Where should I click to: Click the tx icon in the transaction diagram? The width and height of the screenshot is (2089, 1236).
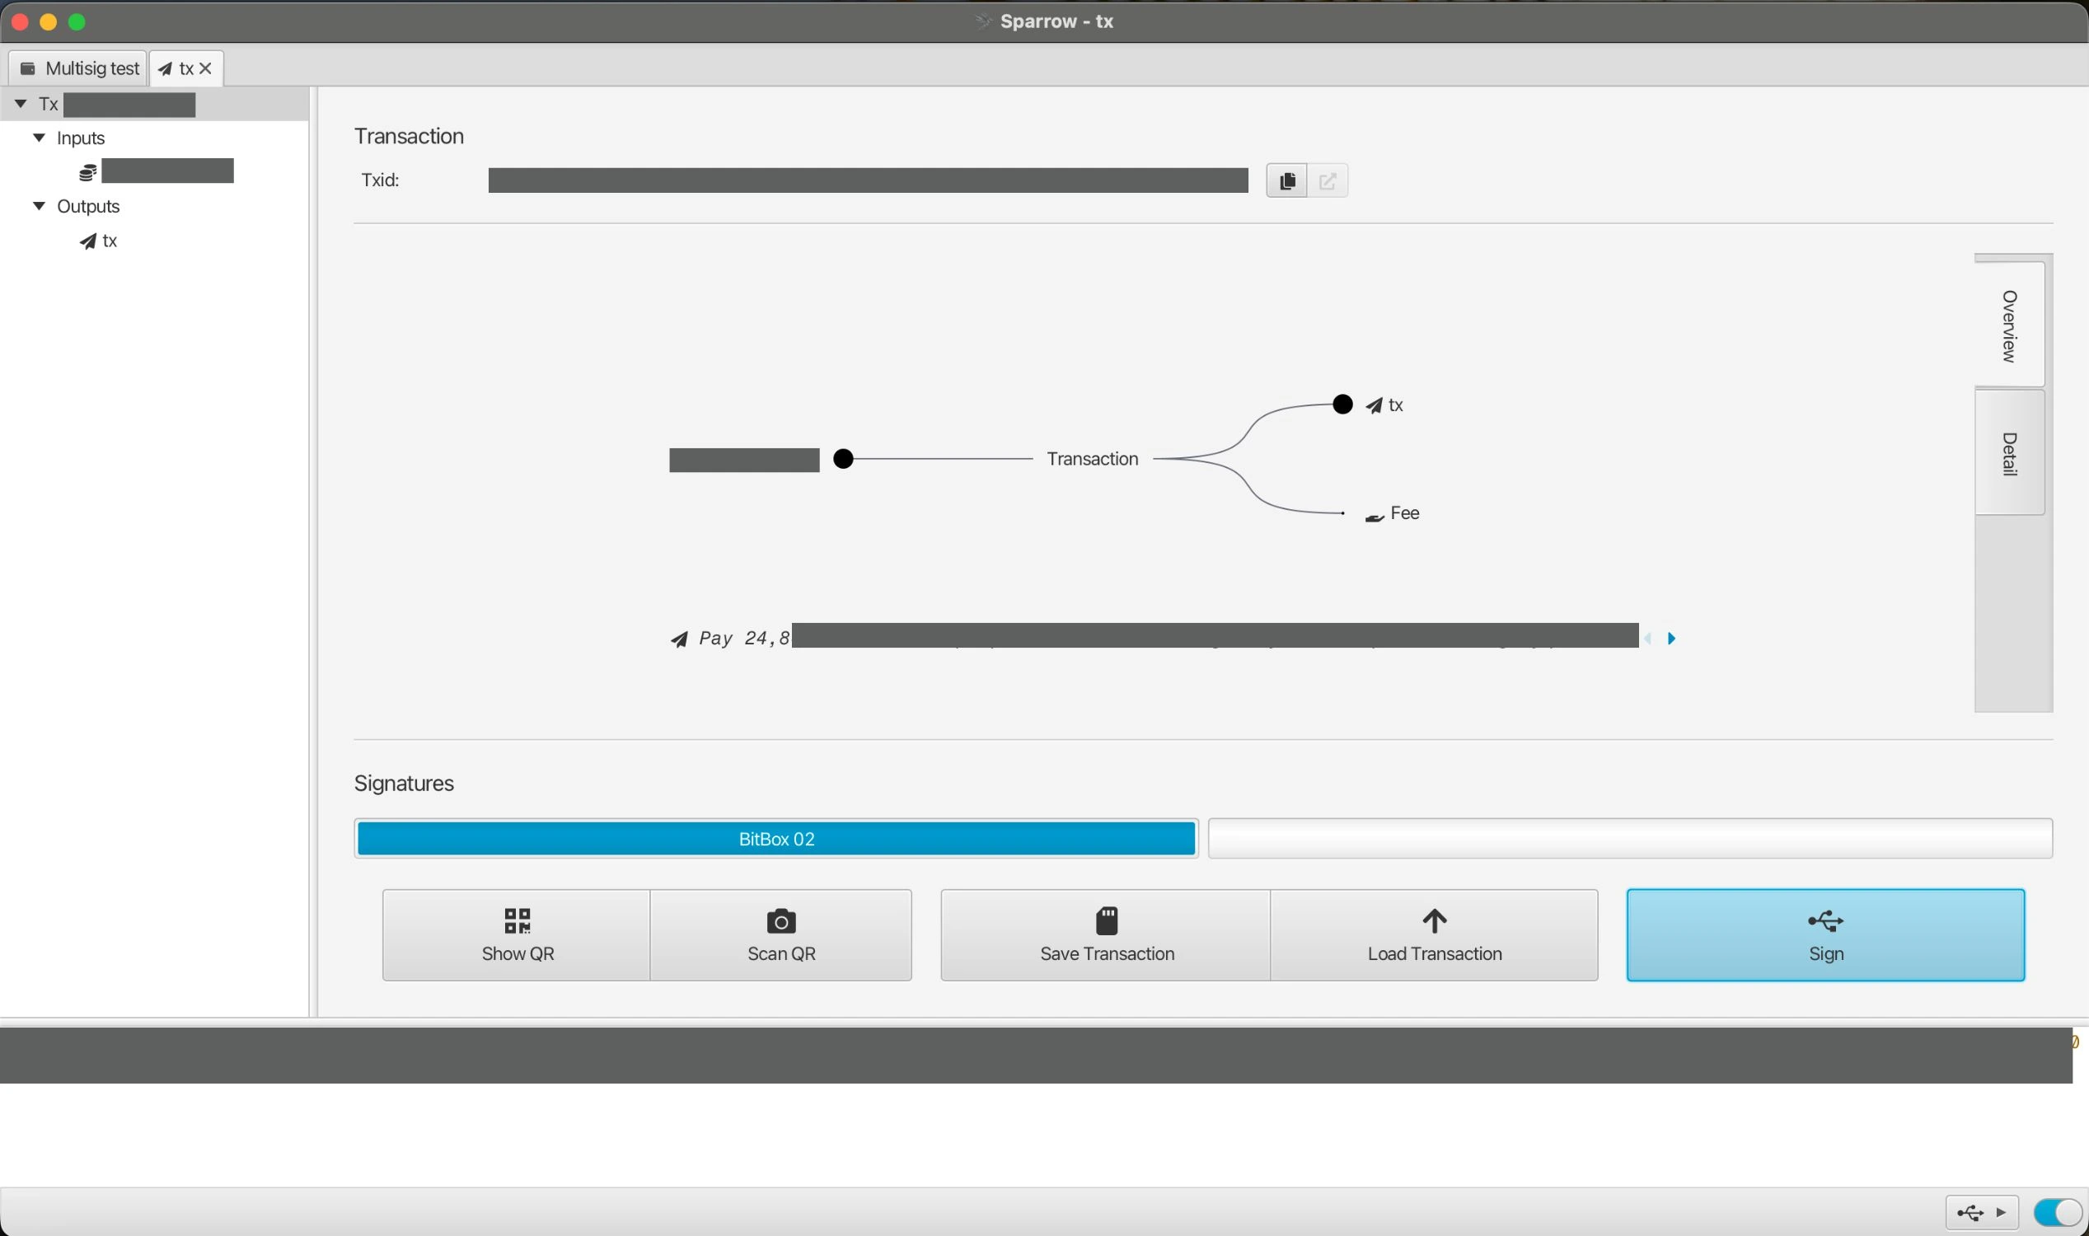(1375, 405)
